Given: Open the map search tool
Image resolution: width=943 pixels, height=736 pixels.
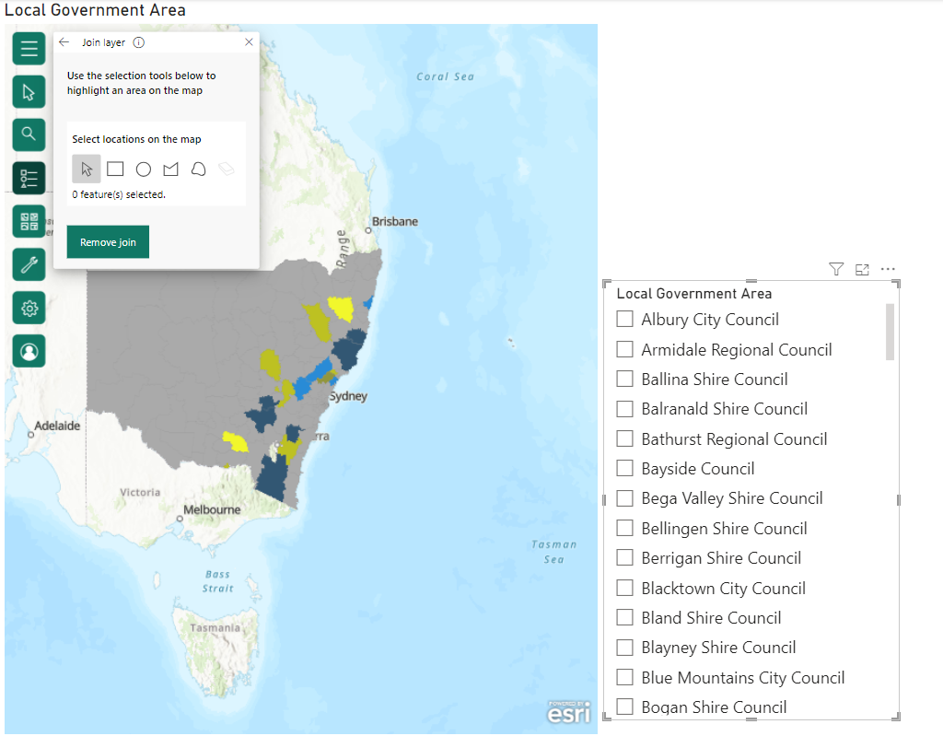Looking at the screenshot, I should tap(29, 134).
